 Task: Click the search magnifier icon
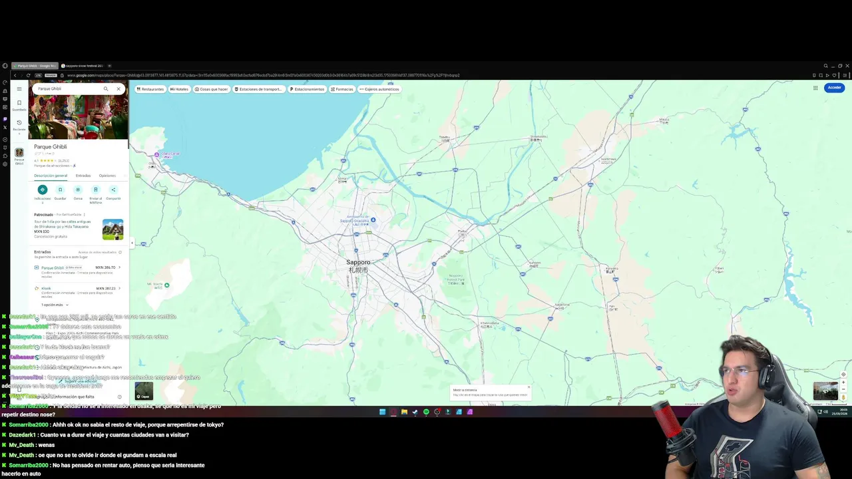tap(105, 88)
